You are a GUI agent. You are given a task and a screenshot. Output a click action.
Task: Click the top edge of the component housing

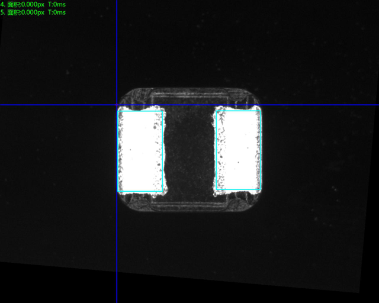(x=189, y=89)
